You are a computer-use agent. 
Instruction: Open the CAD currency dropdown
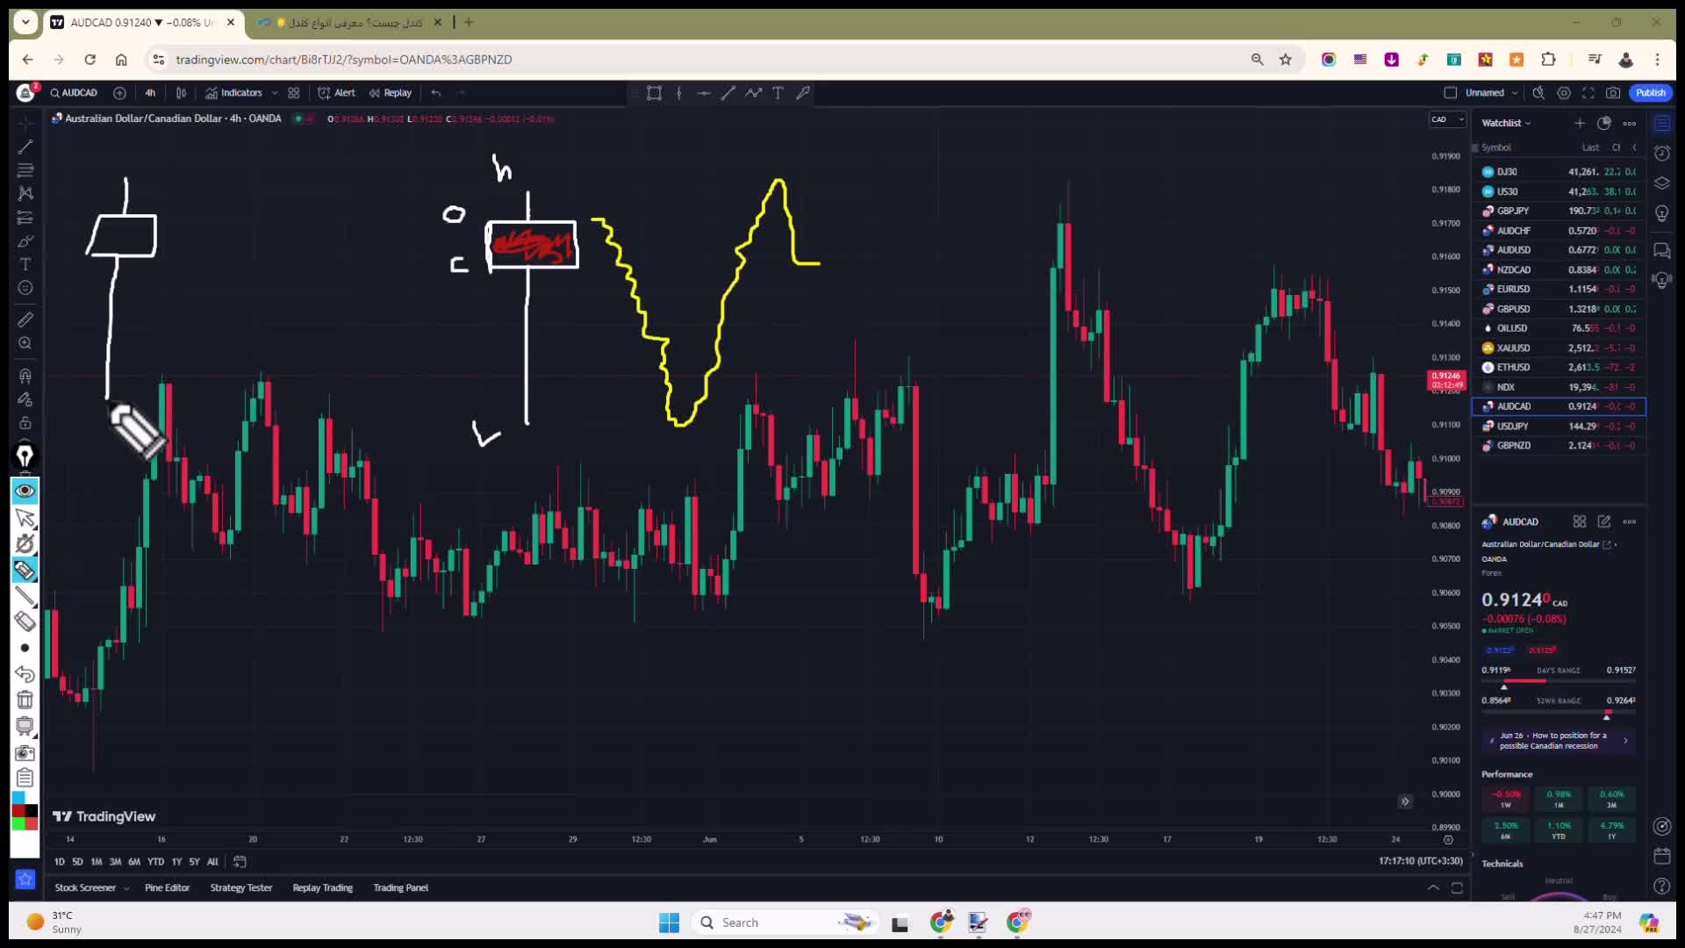point(1448,119)
